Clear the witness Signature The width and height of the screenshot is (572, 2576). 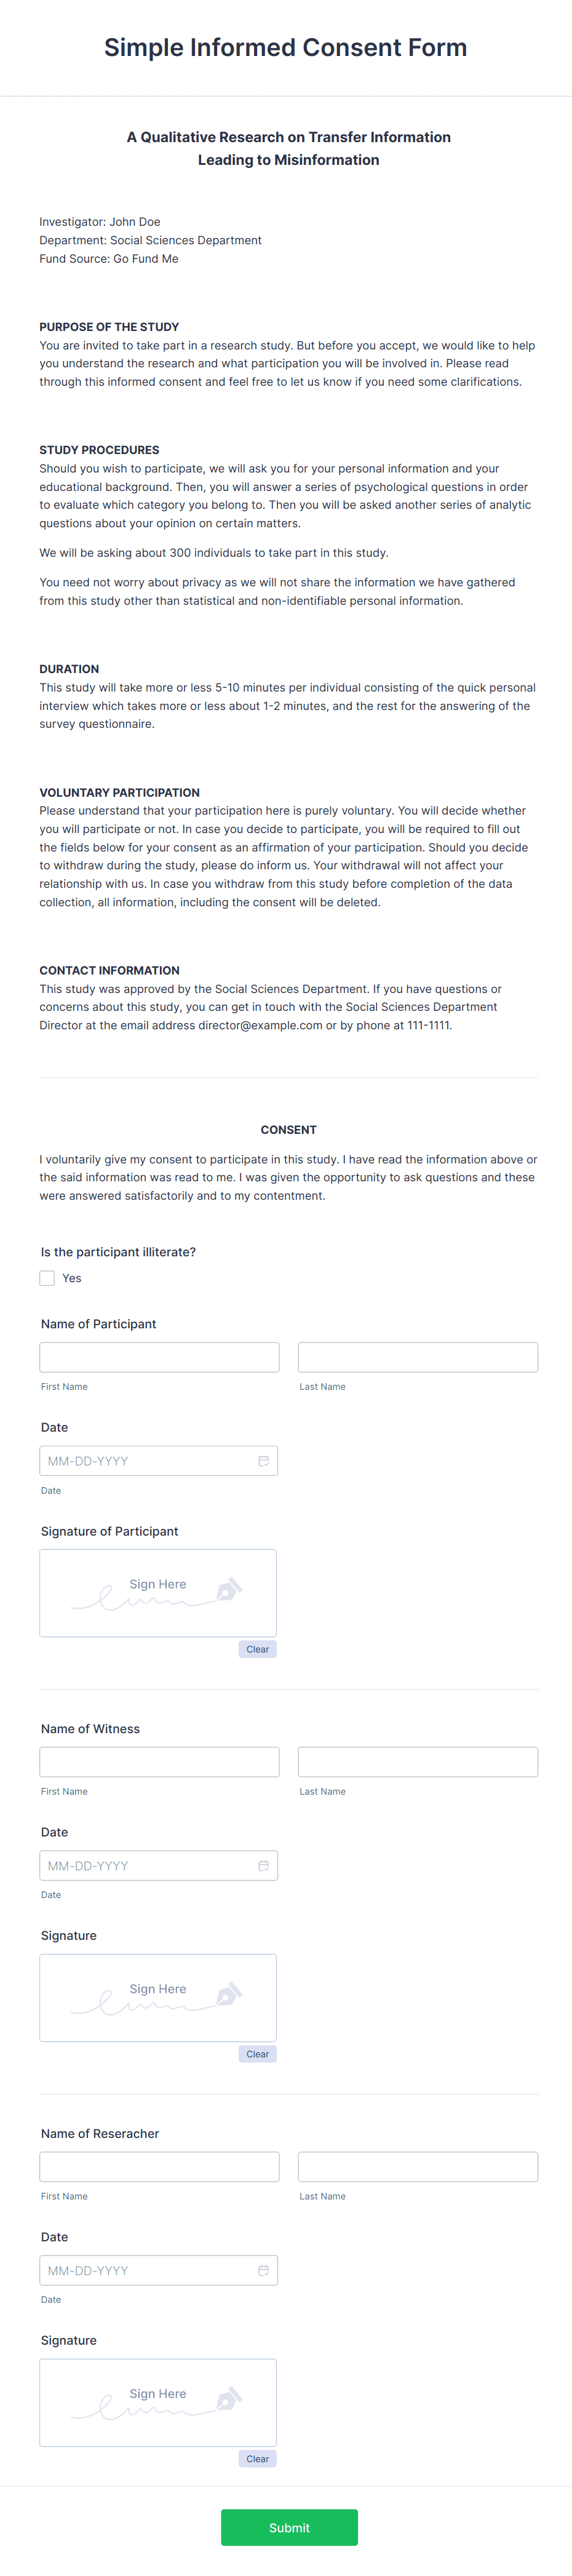pyautogui.click(x=257, y=2054)
